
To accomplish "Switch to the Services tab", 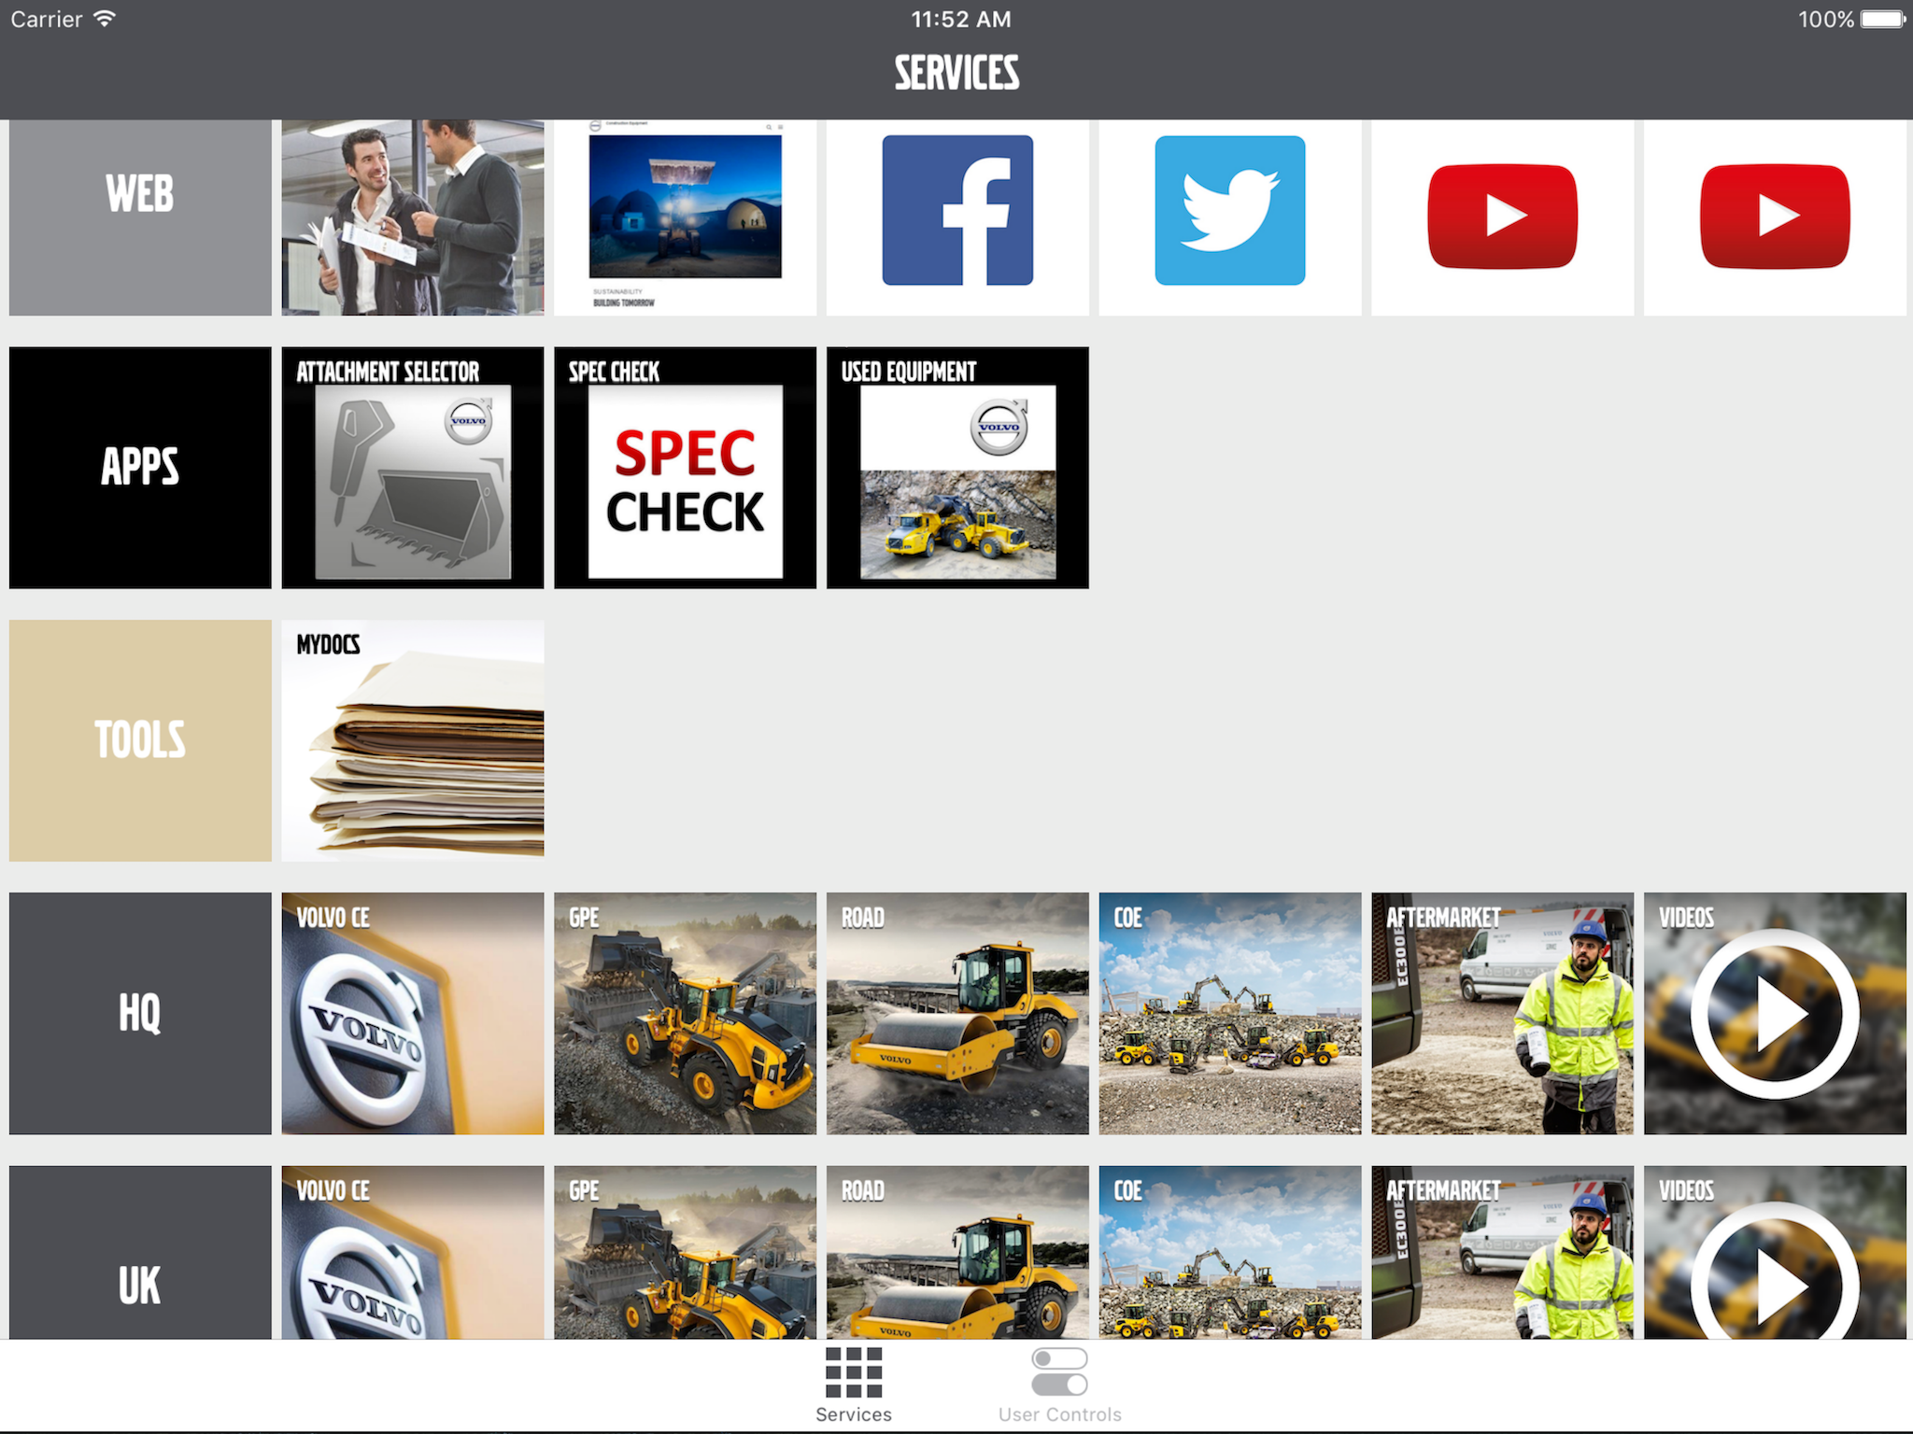I will [854, 1385].
